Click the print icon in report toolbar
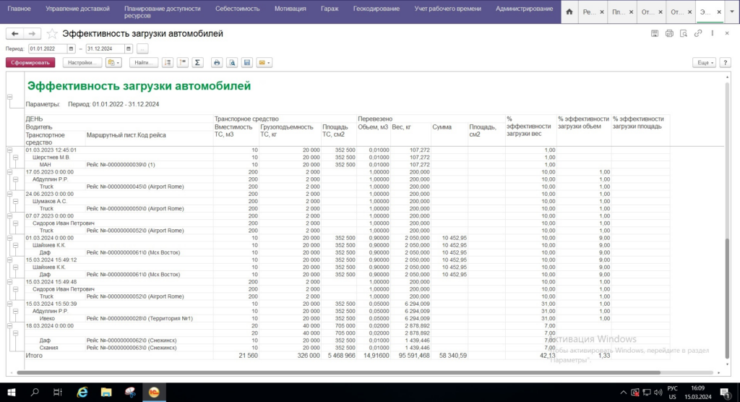740x402 pixels. [x=216, y=63]
